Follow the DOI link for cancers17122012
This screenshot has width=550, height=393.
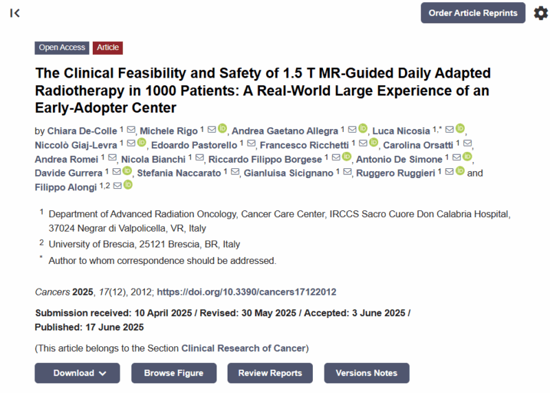(x=247, y=292)
